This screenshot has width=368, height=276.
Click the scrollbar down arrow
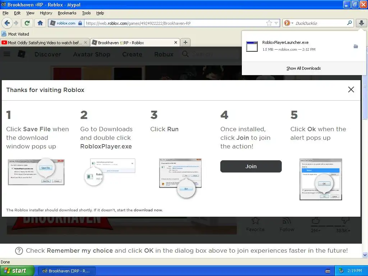pos(365,255)
